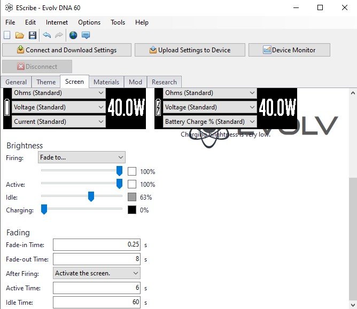The image size is (357, 309).
Task: Click the battery icon on left screen preview
Action: point(7,107)
